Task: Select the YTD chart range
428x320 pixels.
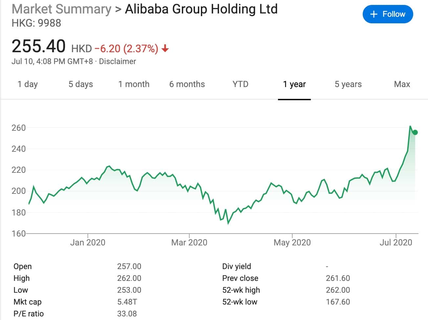Action: [x=241, y=84]
